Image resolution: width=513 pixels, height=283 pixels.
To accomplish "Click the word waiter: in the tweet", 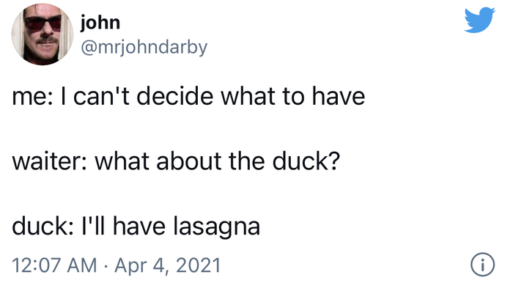I will pyautogui.click(x=50, y=161).
